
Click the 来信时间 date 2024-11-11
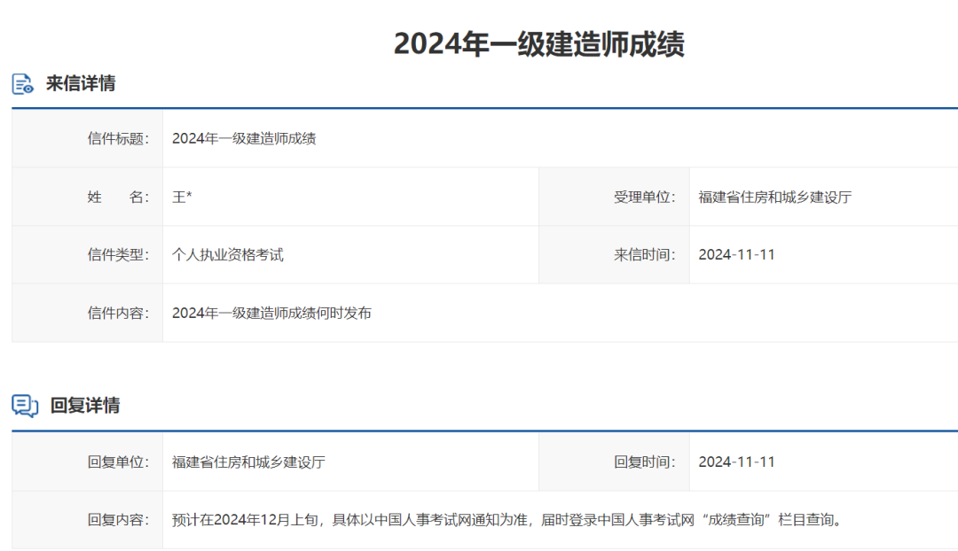737,254
